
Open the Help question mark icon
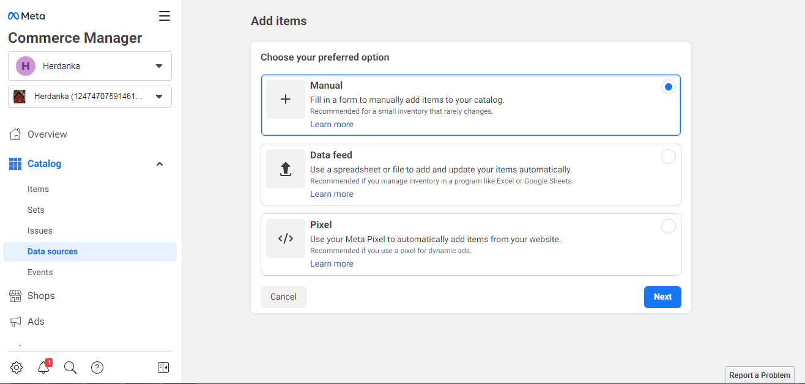click(97, 367)
